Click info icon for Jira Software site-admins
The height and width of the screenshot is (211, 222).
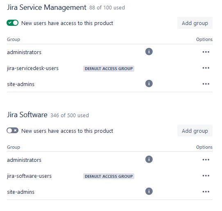pos(149,191)
